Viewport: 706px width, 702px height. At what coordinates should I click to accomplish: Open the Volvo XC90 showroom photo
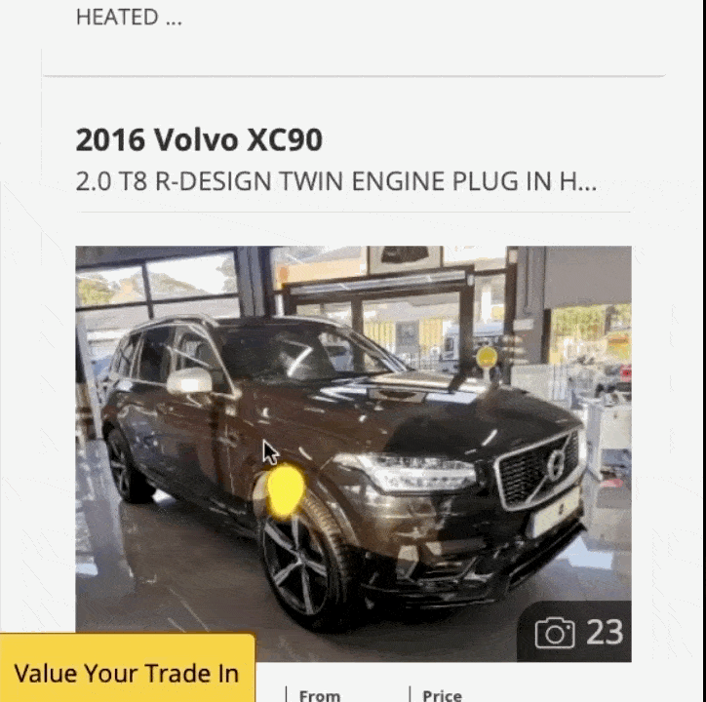(353, 454)
